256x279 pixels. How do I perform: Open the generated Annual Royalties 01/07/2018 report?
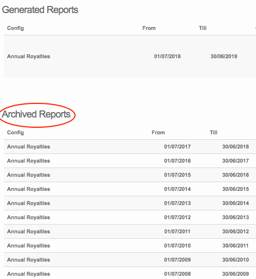coord(130,57)
